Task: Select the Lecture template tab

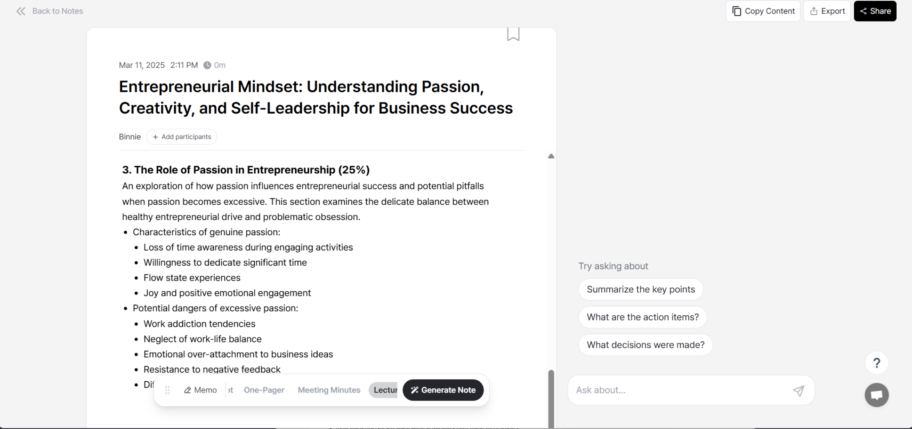Action: pyautogui.click(x=384, y=390)
